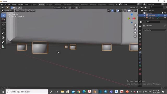Open the viewport Add menu
This screenshot has height=94, width=167.
27,11
